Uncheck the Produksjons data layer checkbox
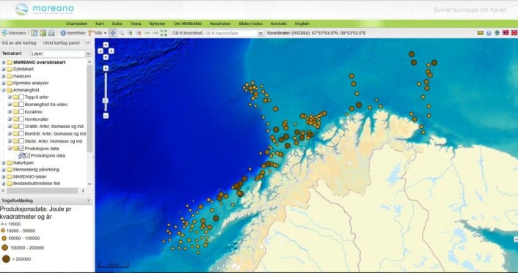This screenshot has width=518, height=273. (27, 156)
